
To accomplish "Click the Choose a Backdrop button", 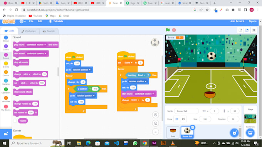I will point(250,133).
